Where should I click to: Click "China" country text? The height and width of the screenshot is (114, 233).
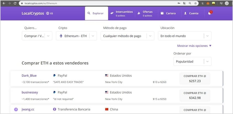click(114, 109)
